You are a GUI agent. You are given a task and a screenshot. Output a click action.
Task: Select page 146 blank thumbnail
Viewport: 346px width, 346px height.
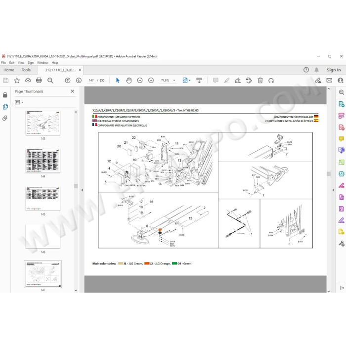[43, 236]
